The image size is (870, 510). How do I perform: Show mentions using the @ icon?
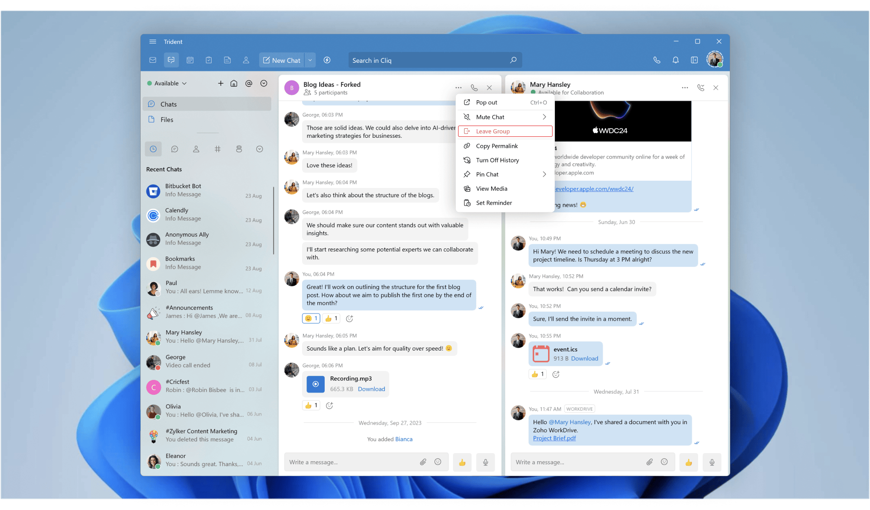coord(249,83)
